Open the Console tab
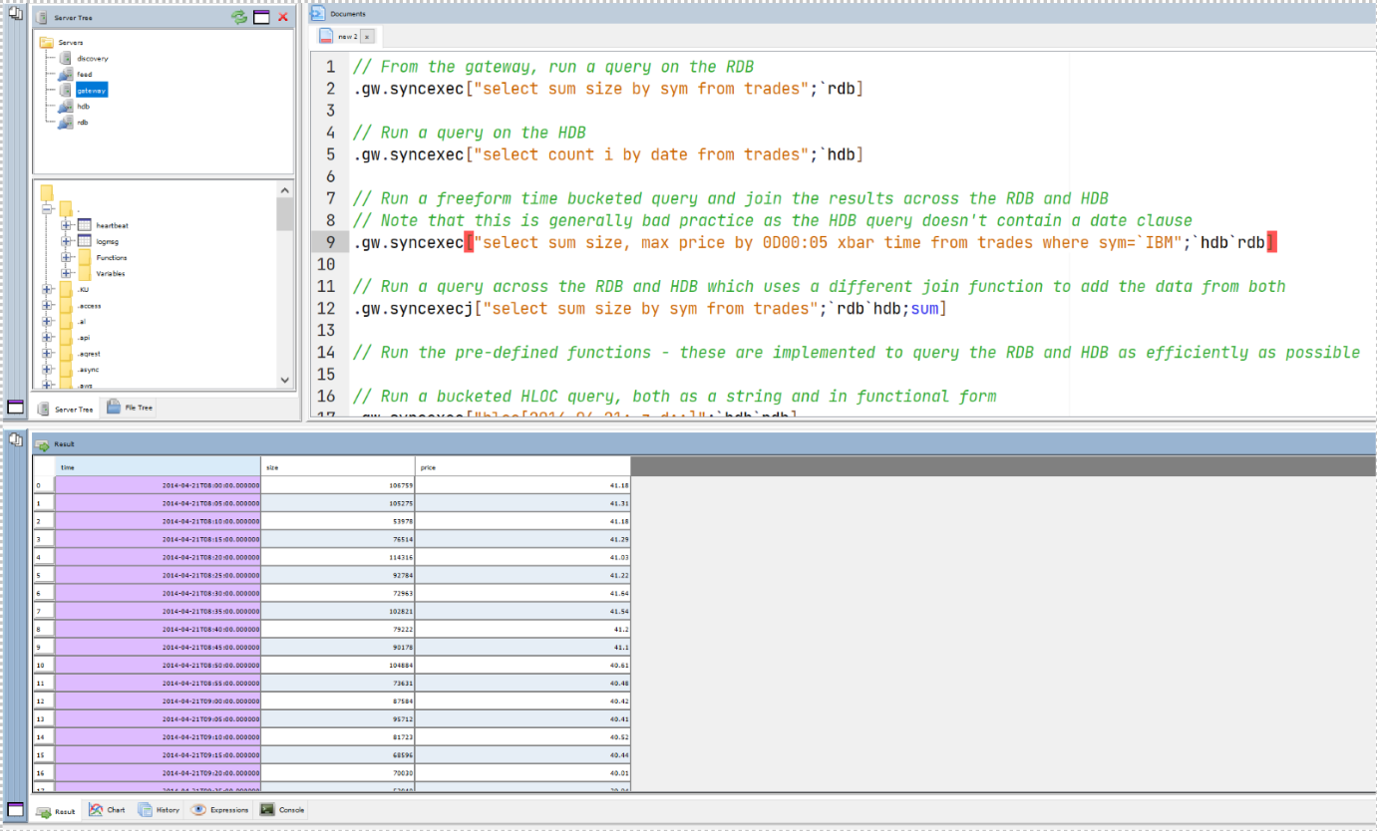Screen dimensions: 1377x831 [x=282, y=810]
